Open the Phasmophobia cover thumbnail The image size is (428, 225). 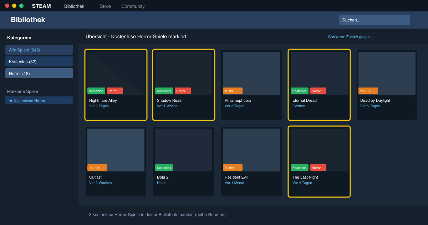[251, 73]
